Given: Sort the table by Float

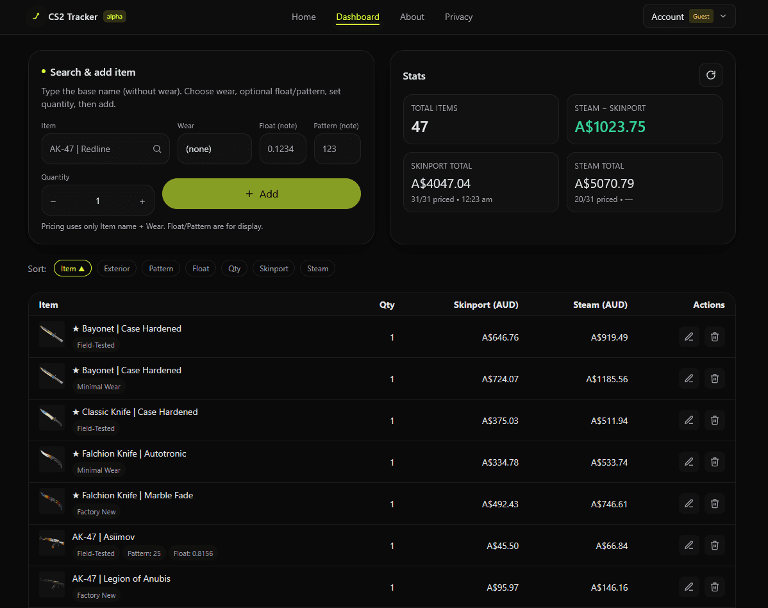Looking at the screenshot, I should (200, 268).
